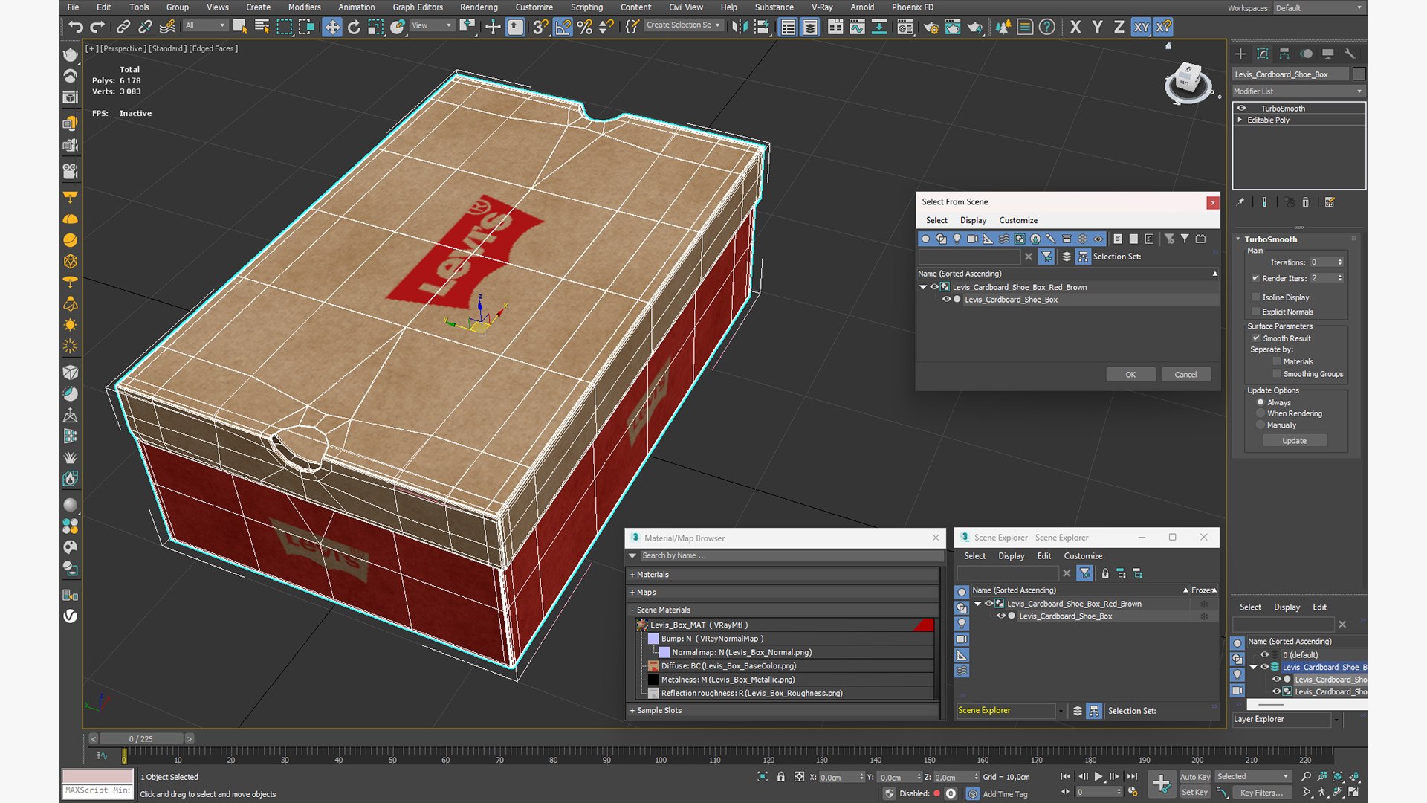Collapse Levis_Cardboard_Shoe_Box_Red_Brown in Select From Scene

pos(923,288)
